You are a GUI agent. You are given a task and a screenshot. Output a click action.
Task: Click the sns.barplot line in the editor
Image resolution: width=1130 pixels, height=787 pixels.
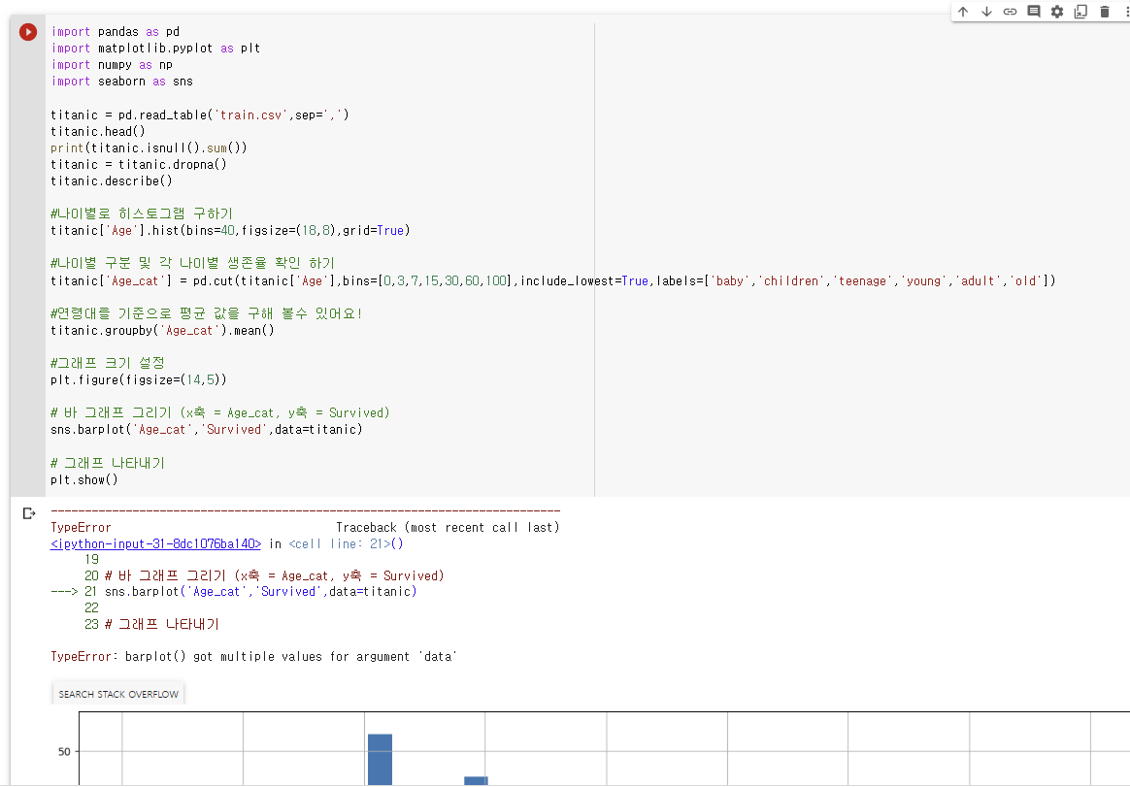click(x=206, y=430)
